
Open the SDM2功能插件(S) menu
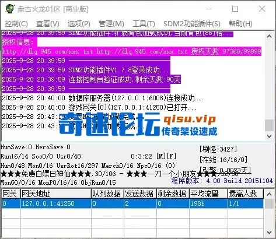192,24
